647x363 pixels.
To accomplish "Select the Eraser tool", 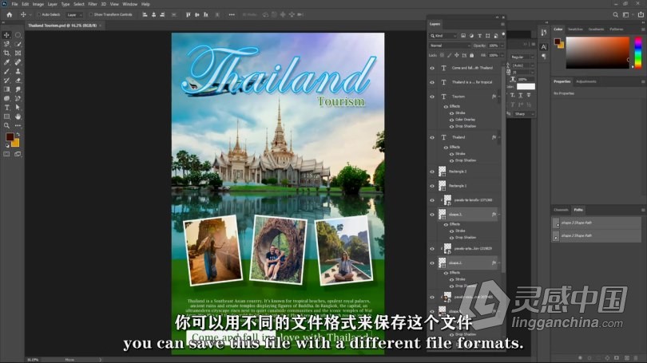I will pyautogui.click(x=18, y=81).
